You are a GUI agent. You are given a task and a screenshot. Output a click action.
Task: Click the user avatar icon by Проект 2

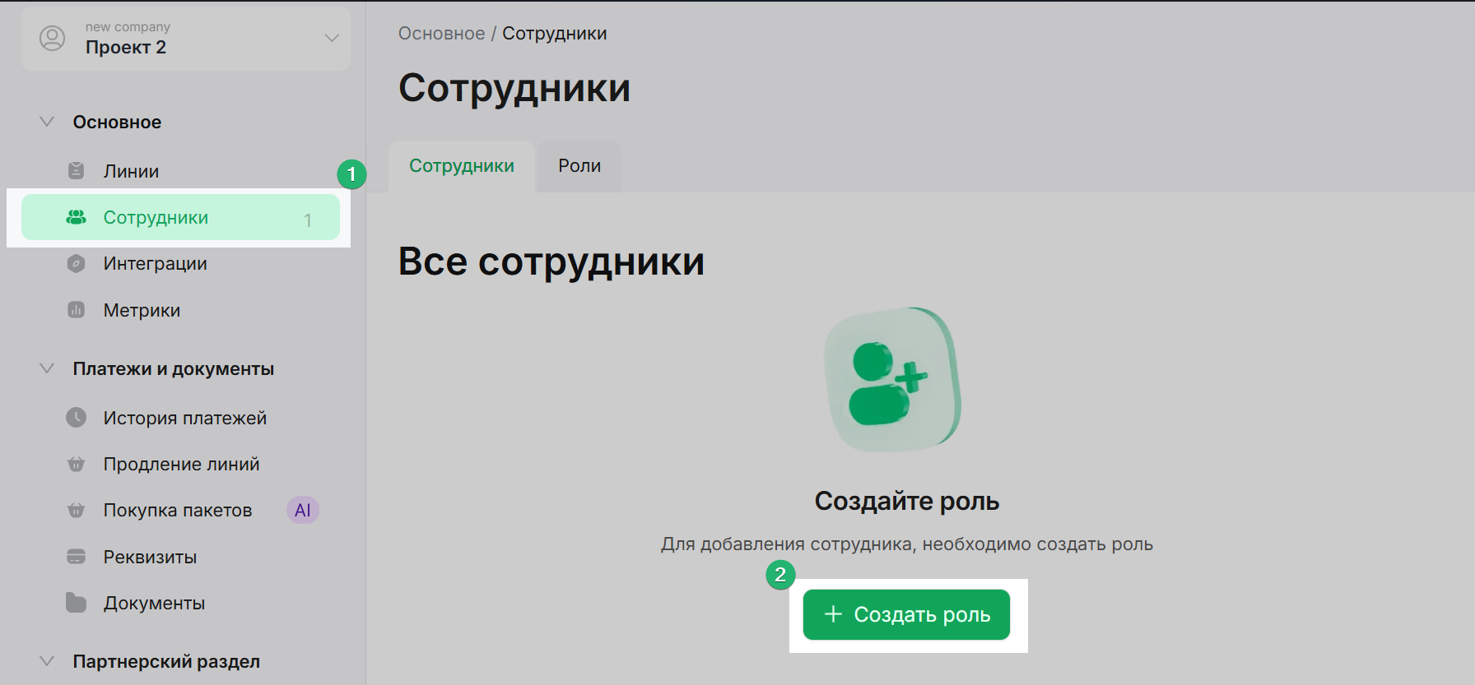point(53,39)
